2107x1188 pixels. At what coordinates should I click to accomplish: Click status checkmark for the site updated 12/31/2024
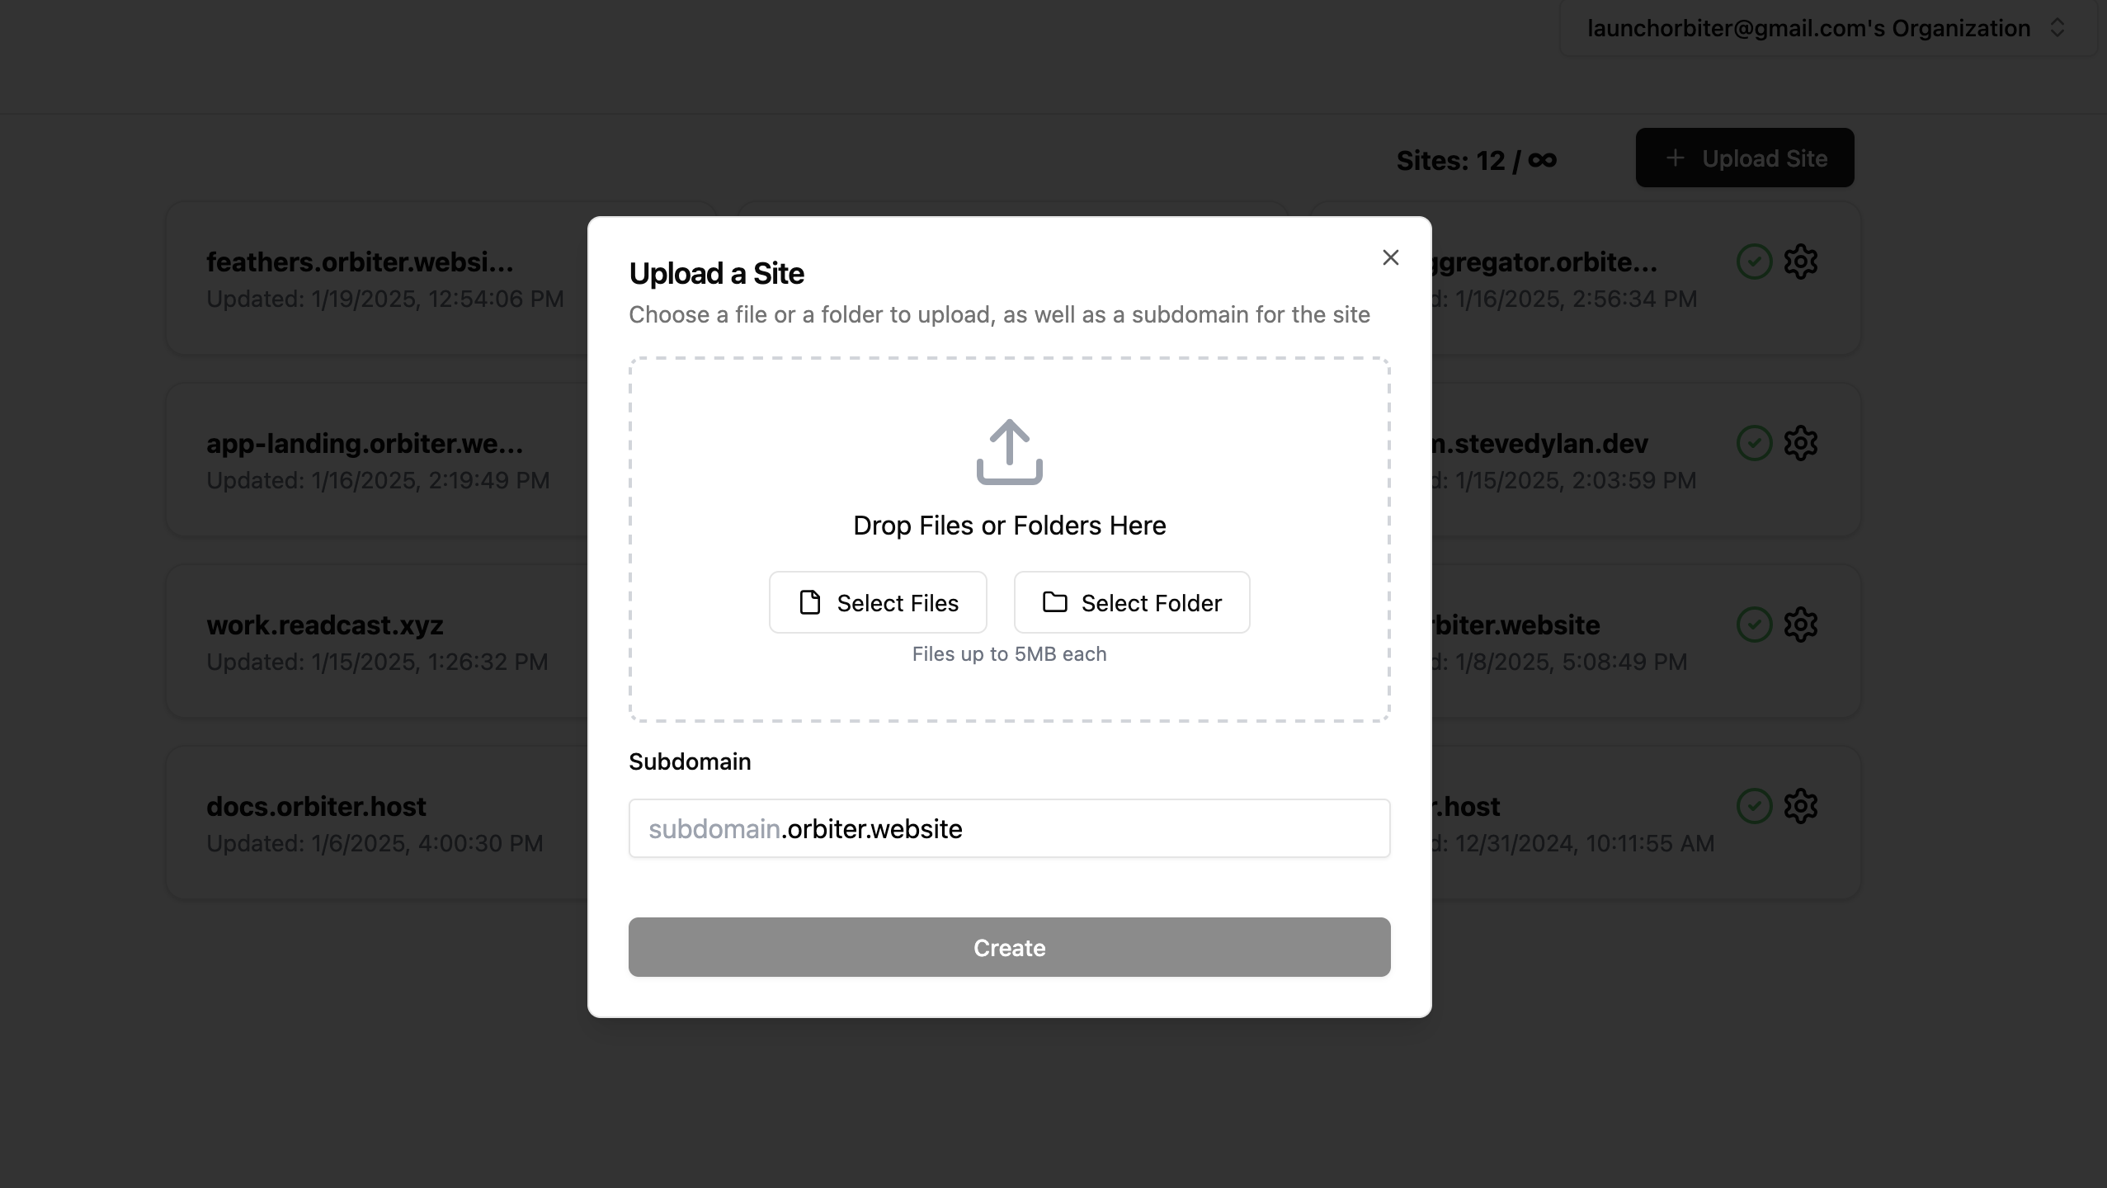pos(1754,806)
